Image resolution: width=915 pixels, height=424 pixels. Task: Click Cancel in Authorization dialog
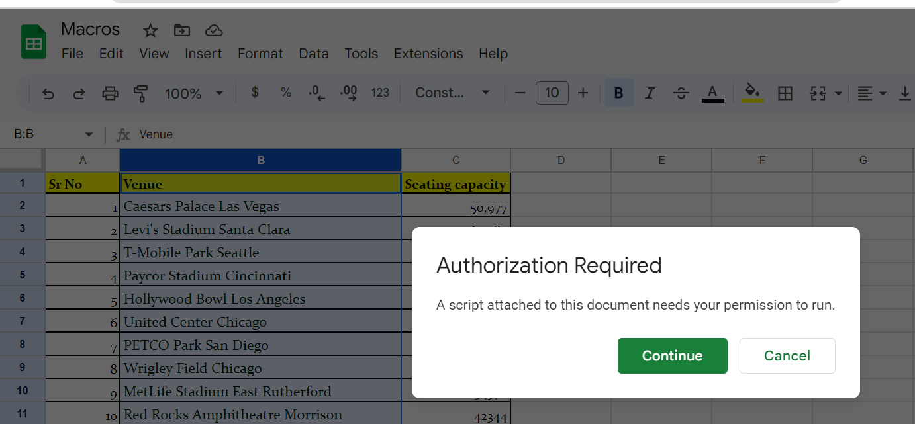point(787,356)
